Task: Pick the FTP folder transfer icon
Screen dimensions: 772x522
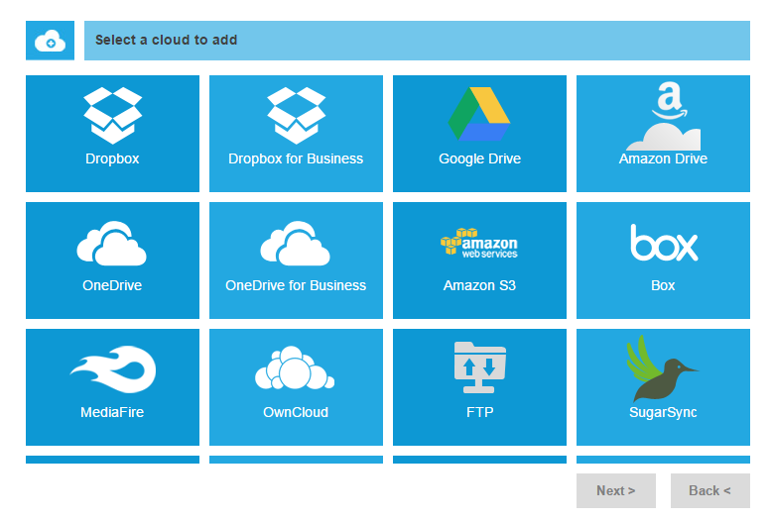Action: 479,368
